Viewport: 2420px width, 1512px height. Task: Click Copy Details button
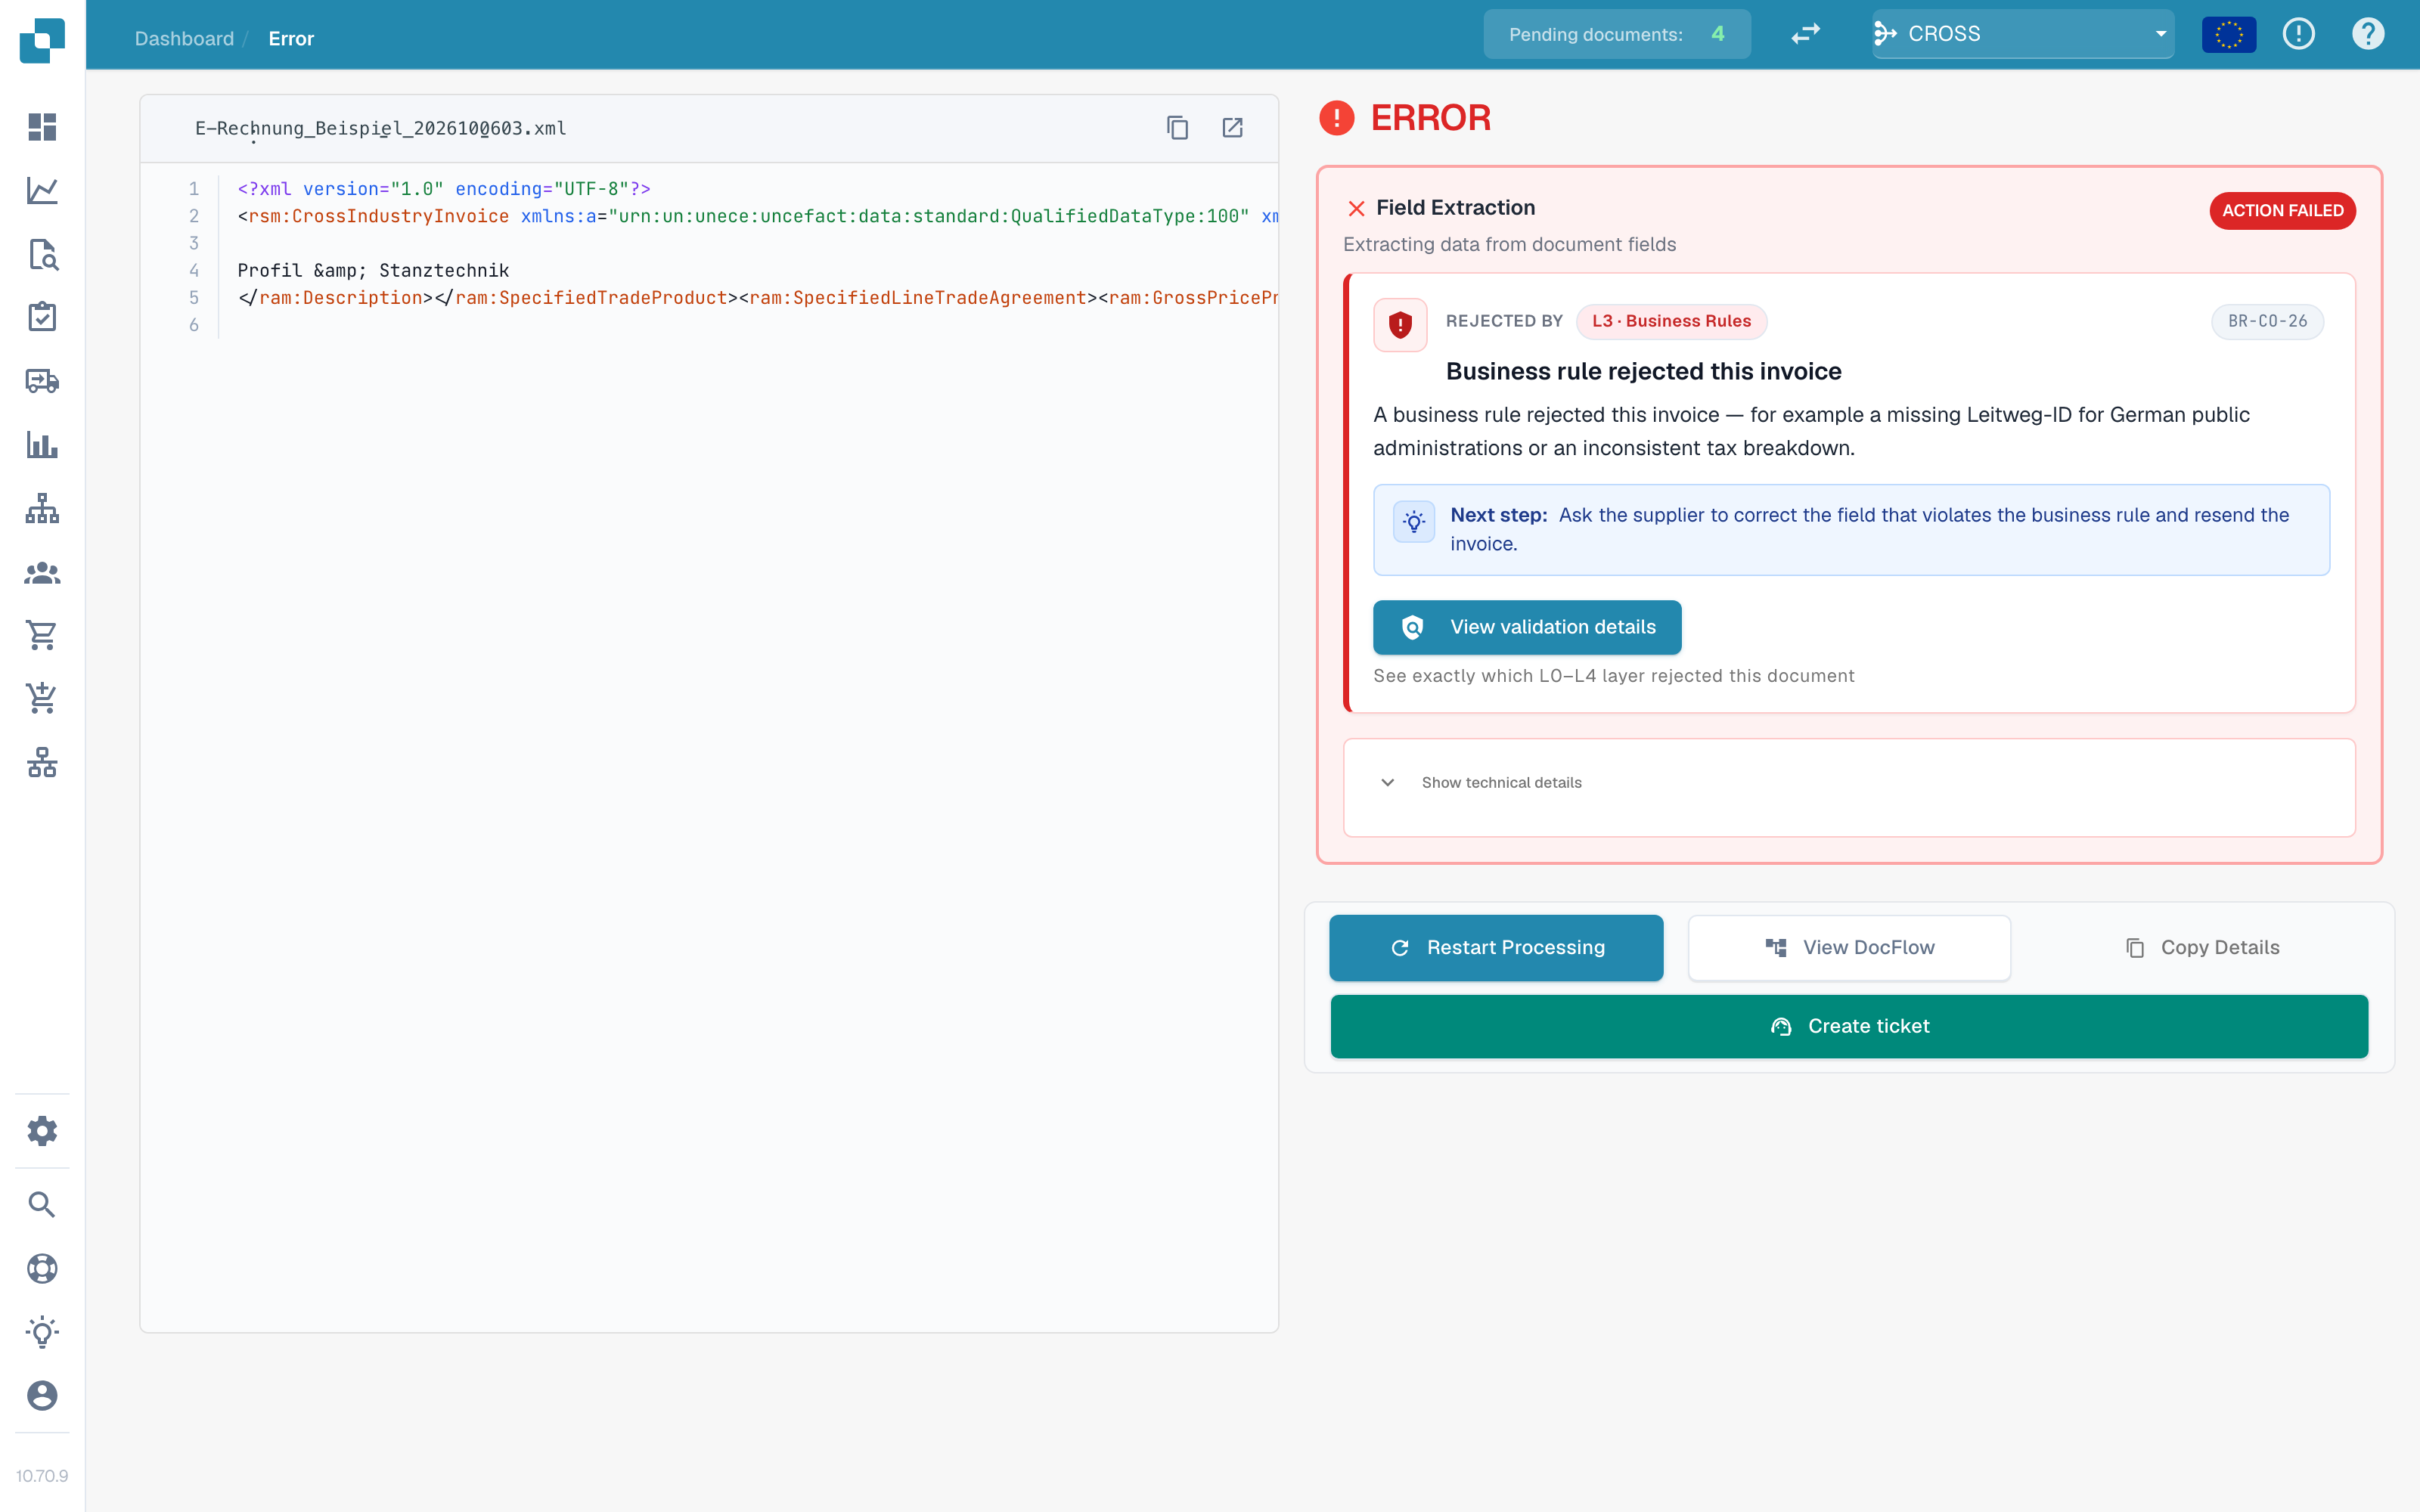[2202, 947]
